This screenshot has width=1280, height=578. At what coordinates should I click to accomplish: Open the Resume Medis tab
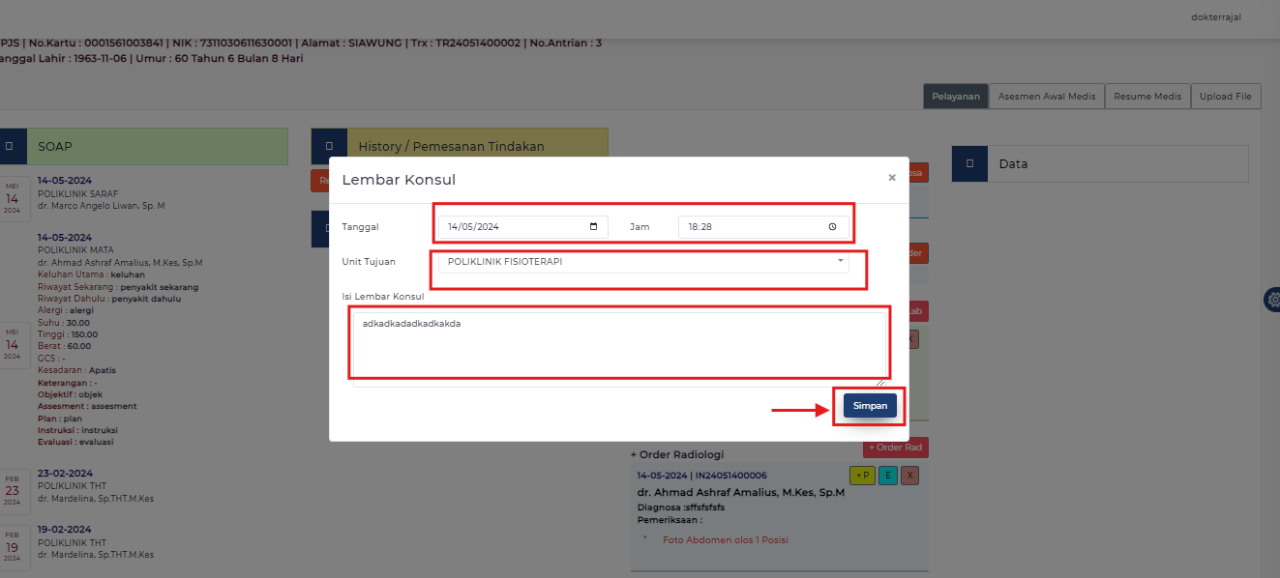click(1146, 96)
